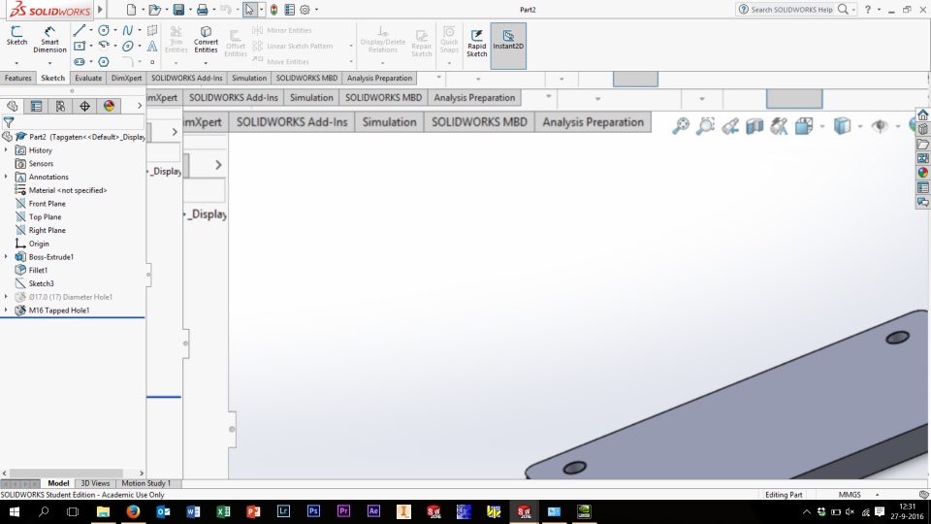Click Convert Entities
Screen dimensions: 931x524
pos(206,39)
